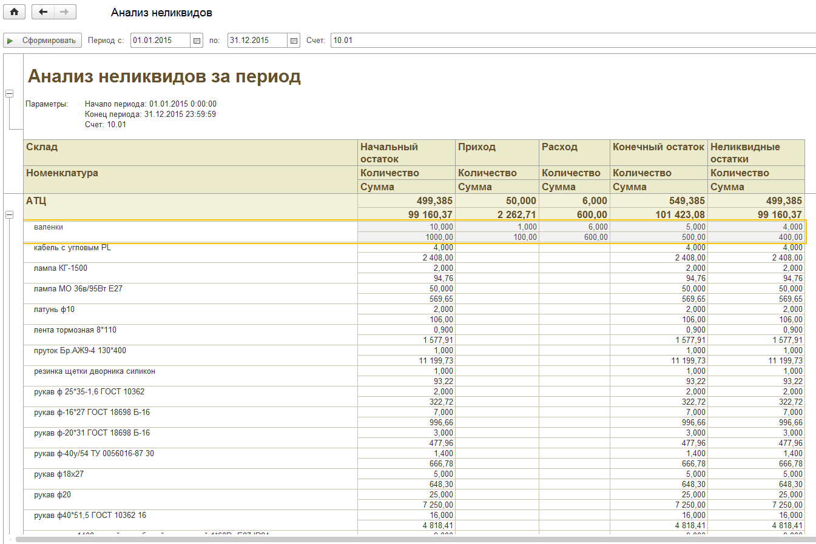Screen dimensions: 816x544
Task: Select рукав ф-20*31 ГОСТ 18698 Б-16 row
Action: coord(414,438)
